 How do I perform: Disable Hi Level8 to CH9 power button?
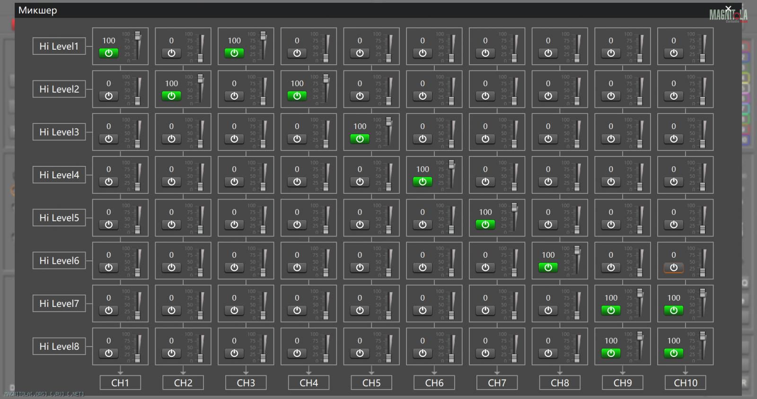[x=611, y=353]
